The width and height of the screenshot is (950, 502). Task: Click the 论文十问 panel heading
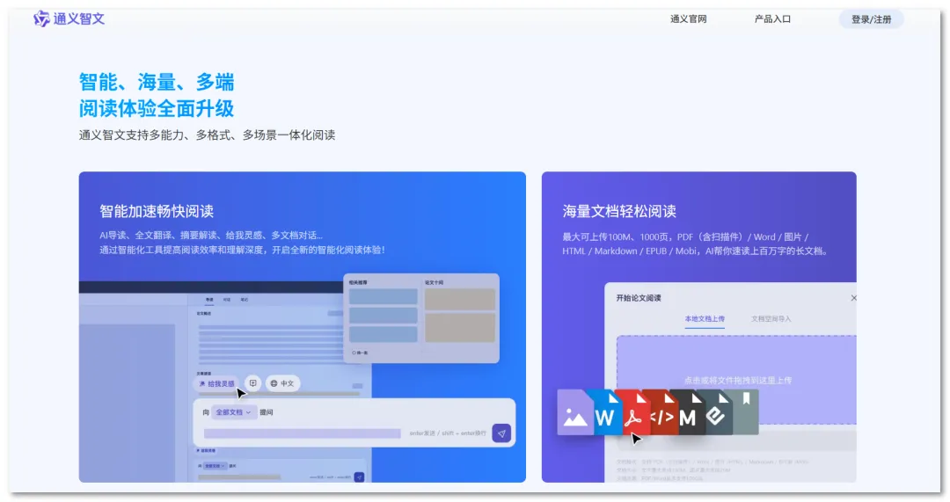pos(434,282)
